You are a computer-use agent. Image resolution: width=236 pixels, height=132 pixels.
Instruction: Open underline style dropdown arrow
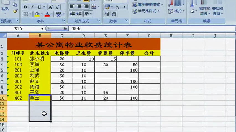[44, 7]
